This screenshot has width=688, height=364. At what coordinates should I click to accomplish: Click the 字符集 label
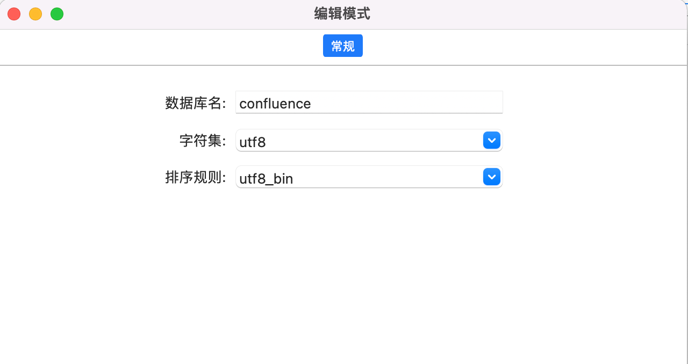point(203,141)
